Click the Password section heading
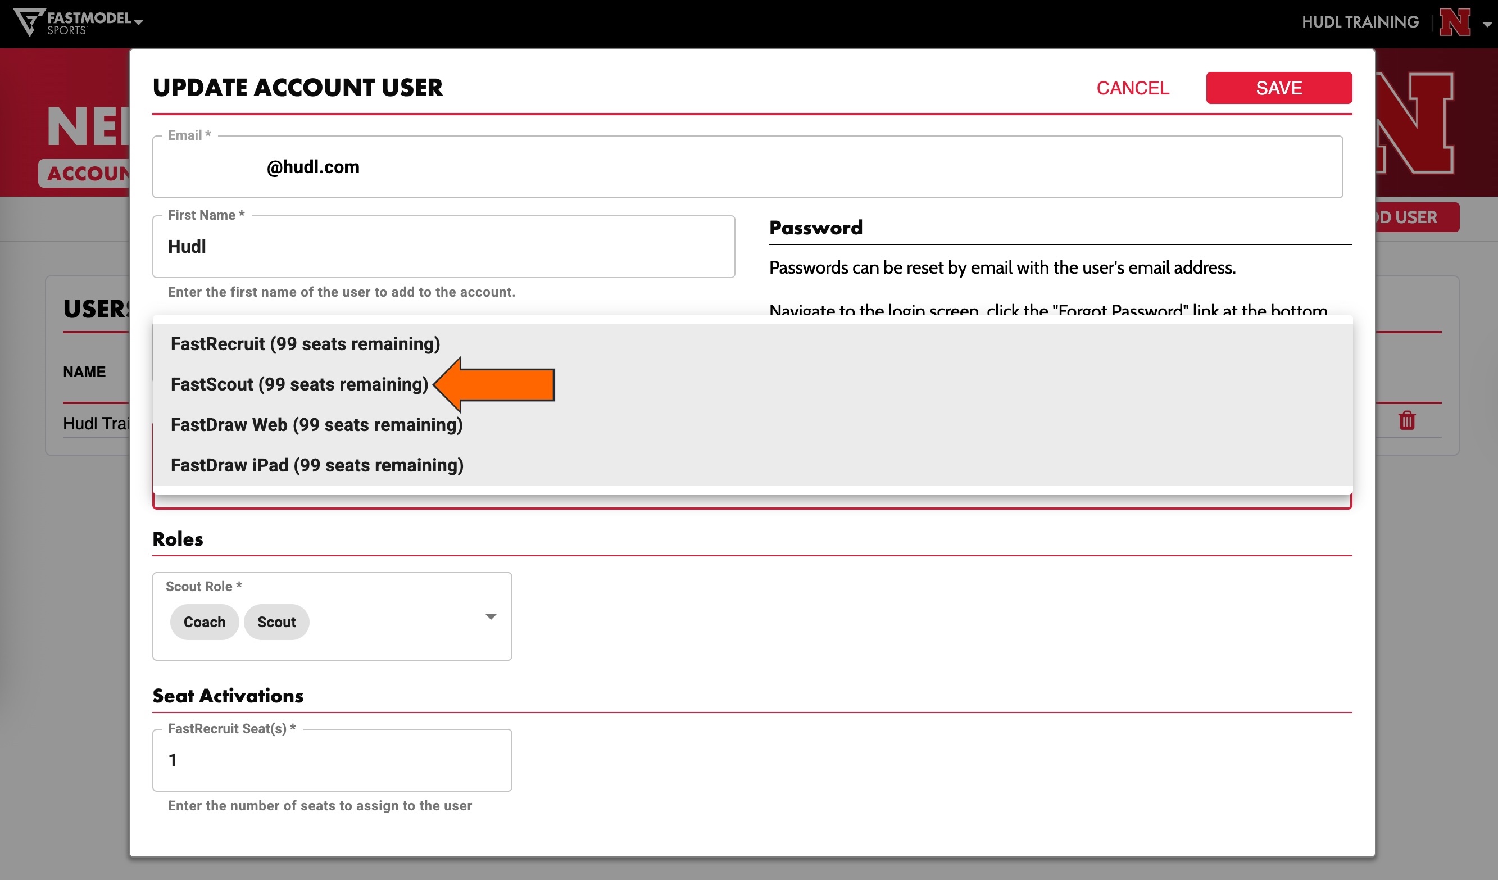This screenshot has width=1498, height=880. click(815, 228)
